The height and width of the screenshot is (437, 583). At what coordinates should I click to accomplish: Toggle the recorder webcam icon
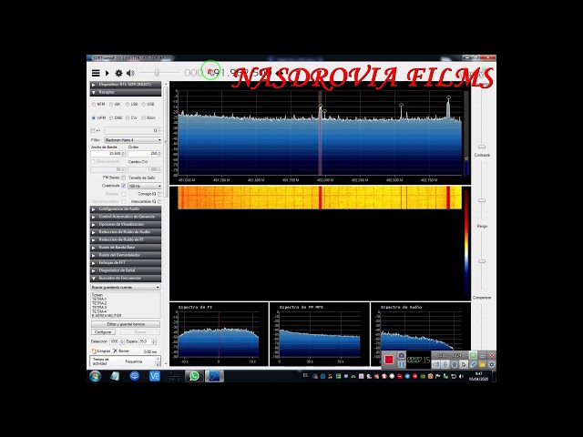(454, 364)
